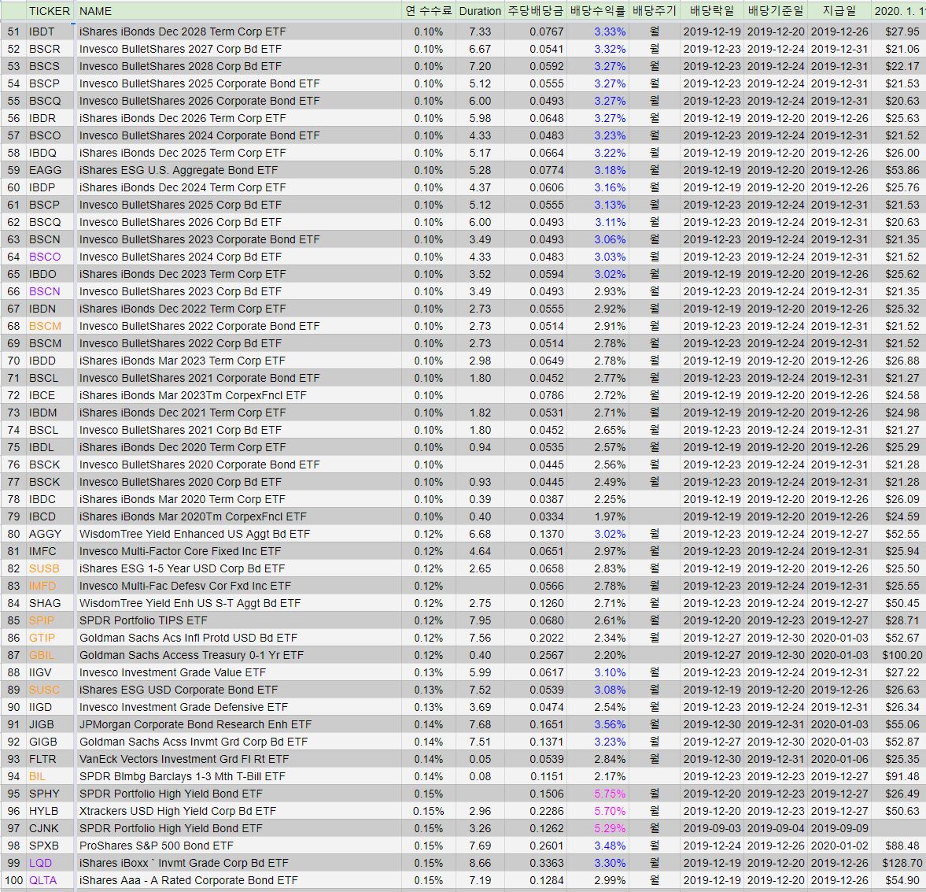This screenshot has width=926, height=892.
Task: Select the TICKER column header
Action: [x=50, y=11]
